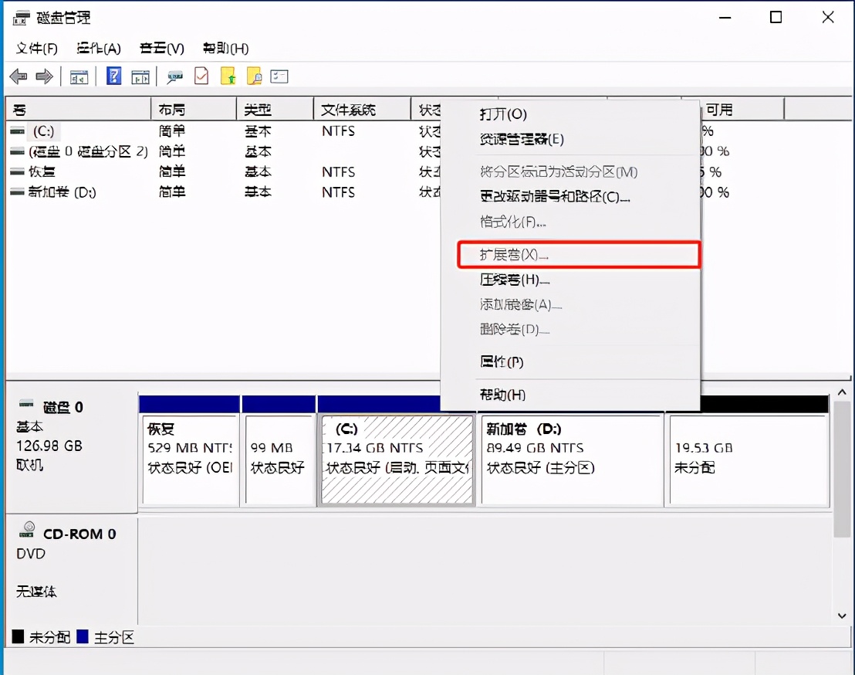Screen dimensions: 855x675
Task: Select the 恢复 volume in the list
Action: click(42, 172)
